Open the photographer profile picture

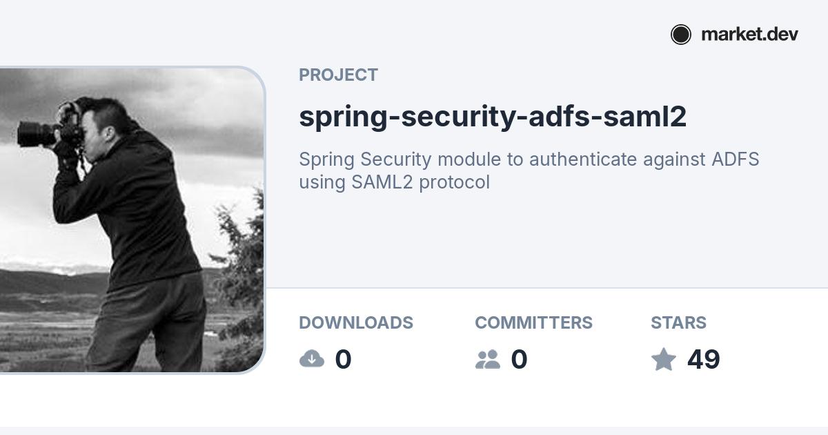tap(131, 221)
